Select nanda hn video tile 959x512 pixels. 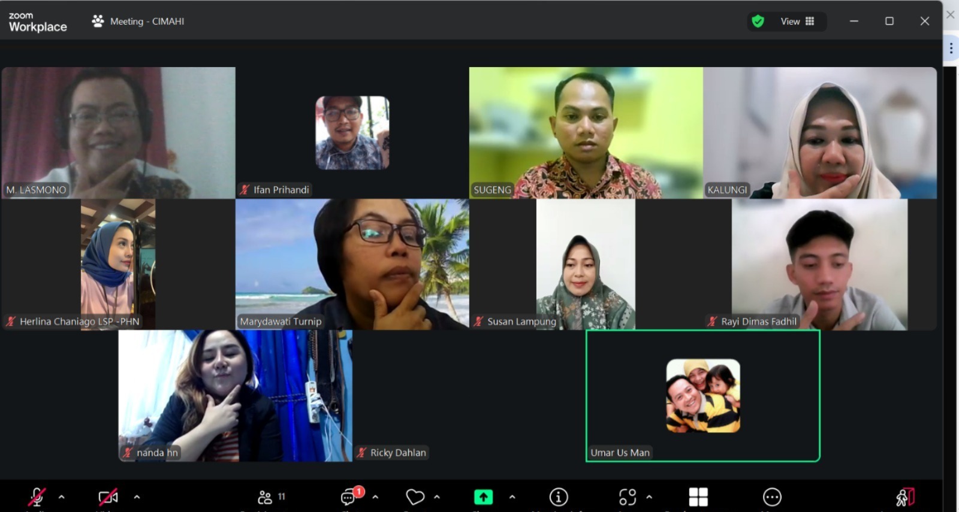click(x=236, y=396)
